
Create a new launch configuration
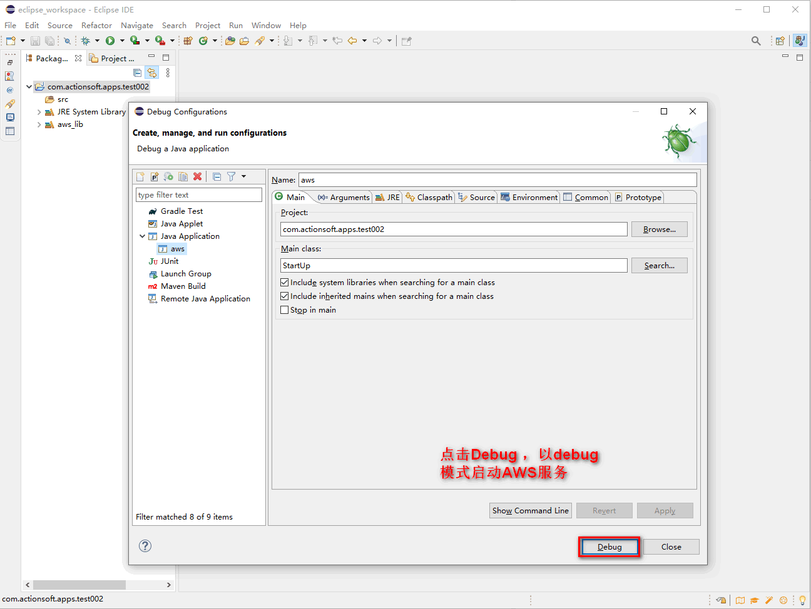click(x=140, y=176)
